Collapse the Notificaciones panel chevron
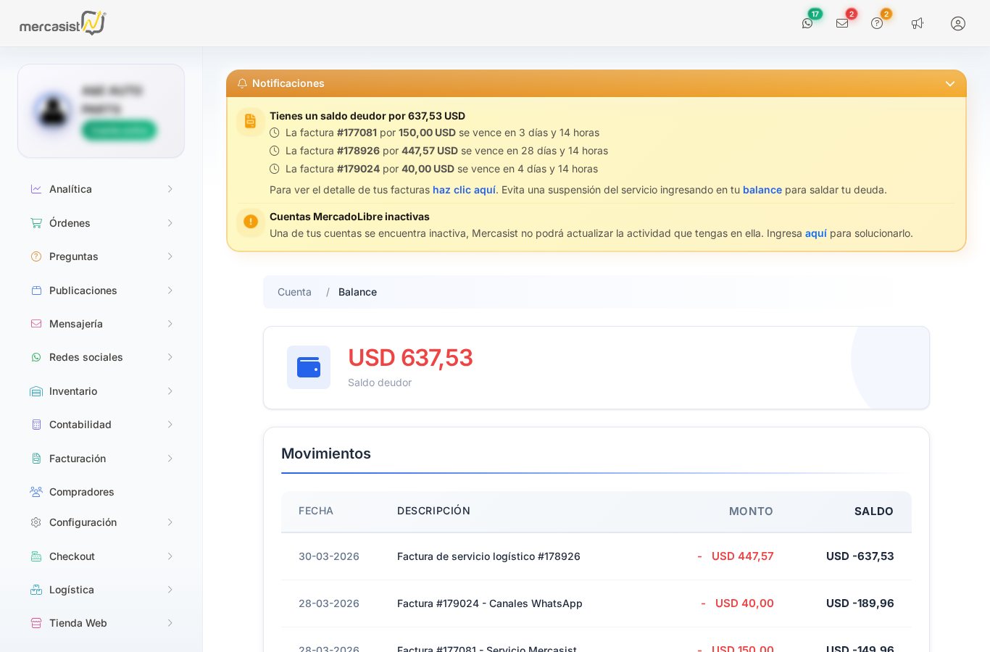The image size is (990, 652). pos(950,84)
